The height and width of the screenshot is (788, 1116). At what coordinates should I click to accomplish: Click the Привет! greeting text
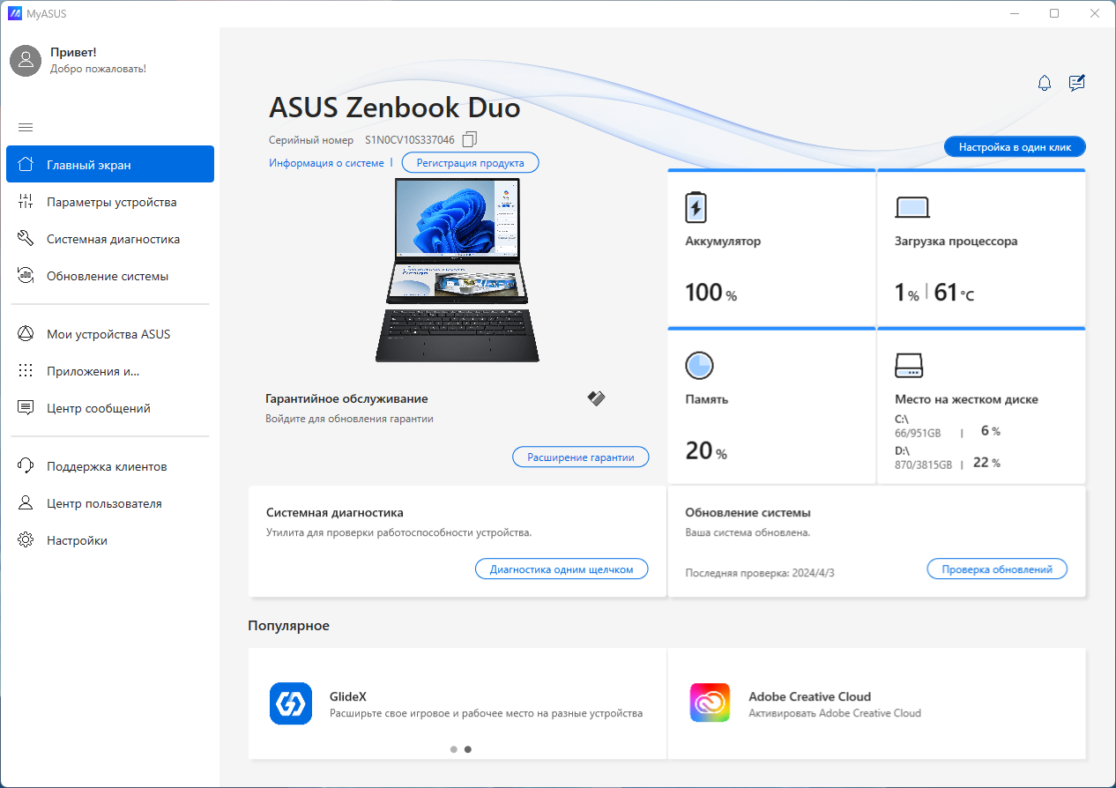[x=73, y=52]
